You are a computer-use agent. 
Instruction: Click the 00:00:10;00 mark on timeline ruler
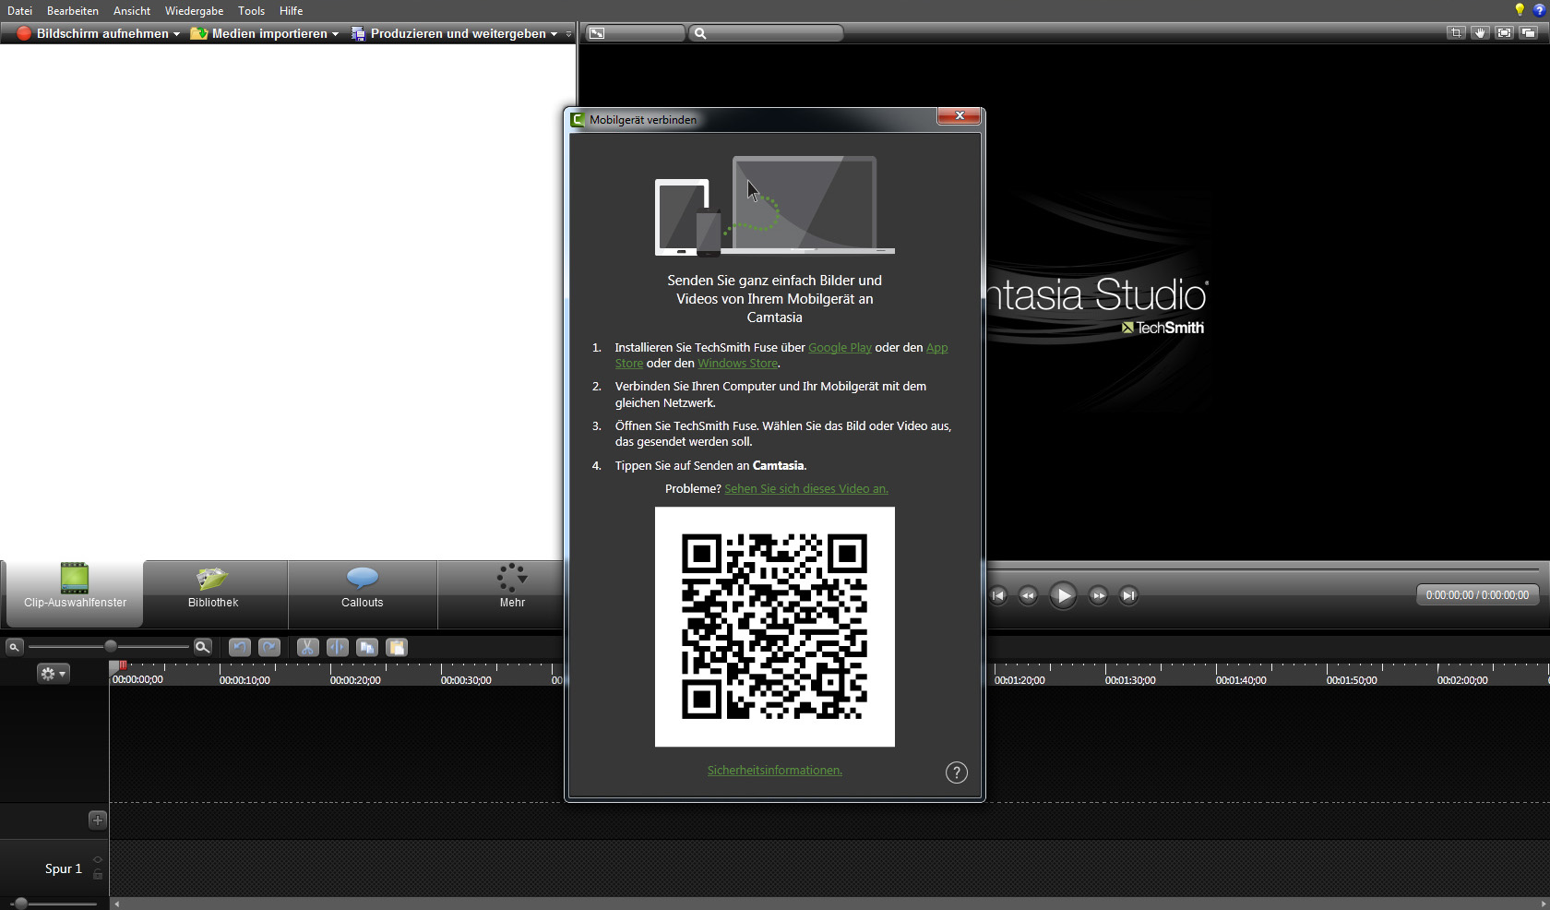click(244, 680)
